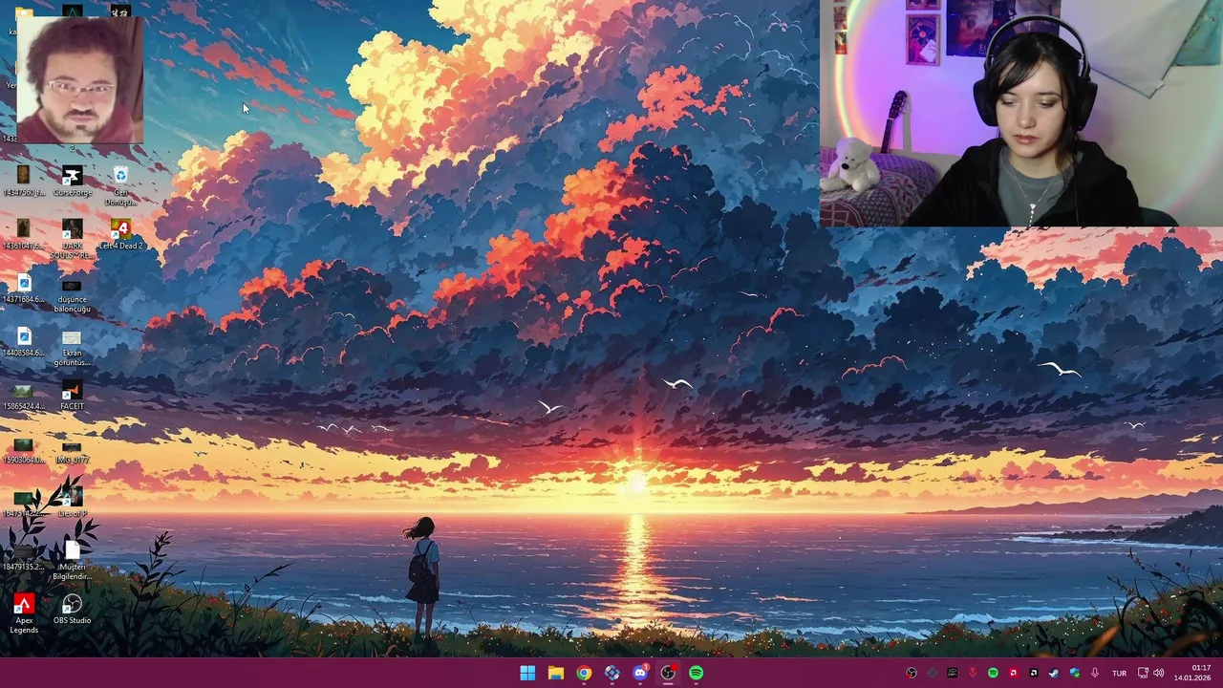Open Spotify from the taskbar
The height and width of the screenshot is (688, 1223).
tap(697, 673)
